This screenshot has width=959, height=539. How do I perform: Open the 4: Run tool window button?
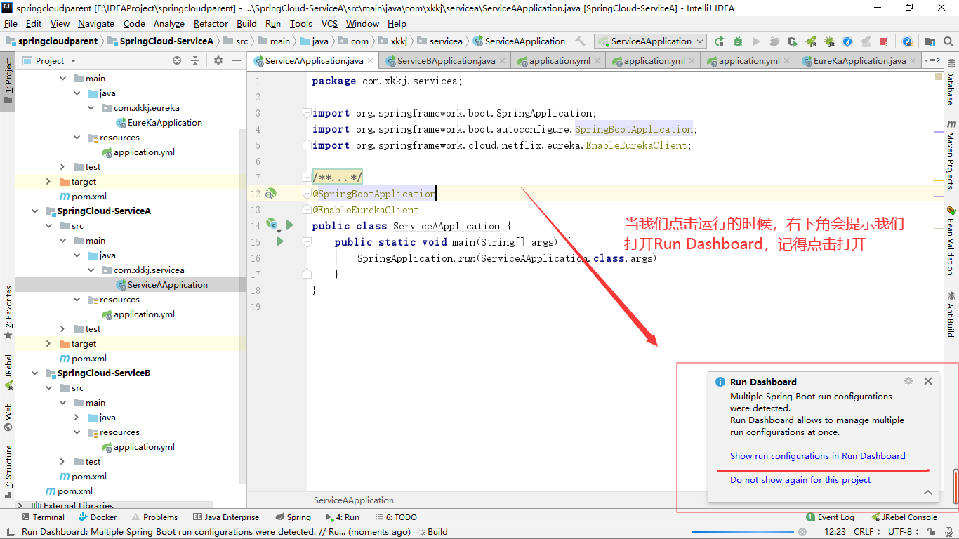pos(342,517)
